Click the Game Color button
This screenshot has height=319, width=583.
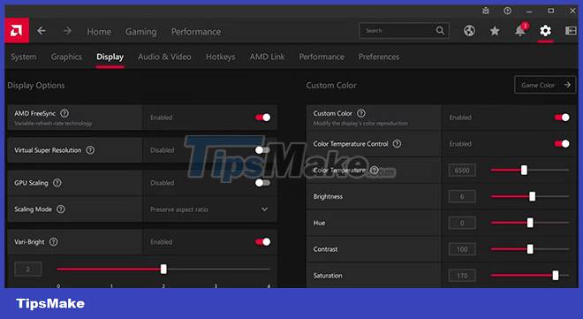tap(545, 85)
